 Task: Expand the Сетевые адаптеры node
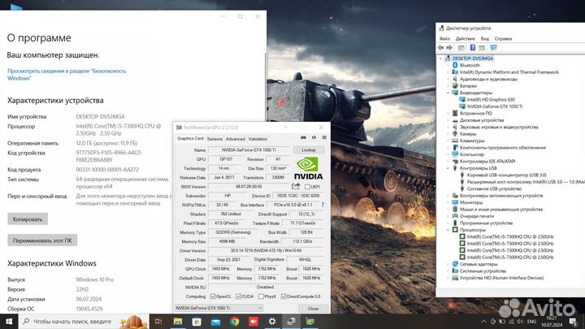448,264
